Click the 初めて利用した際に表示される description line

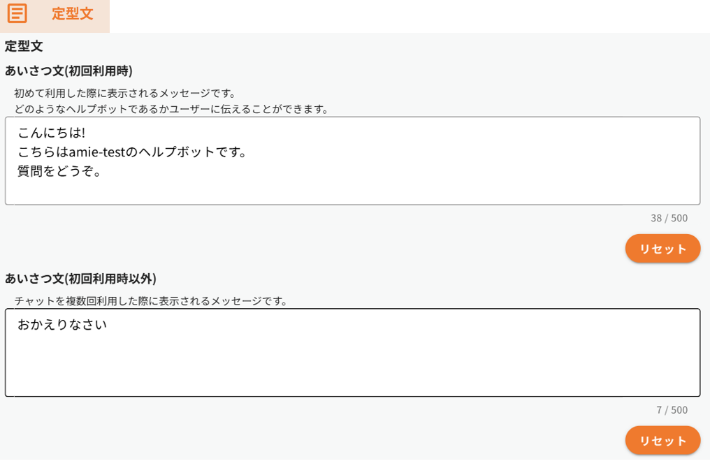125,93
